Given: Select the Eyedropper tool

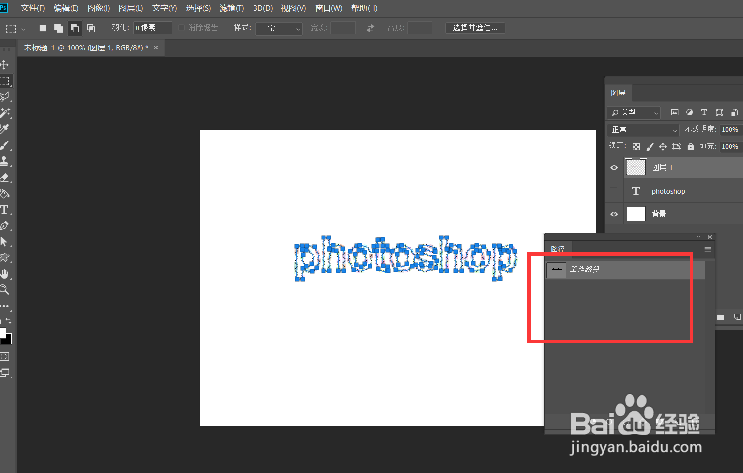Looking at the screenshot, I should click(x=4, y=129).
